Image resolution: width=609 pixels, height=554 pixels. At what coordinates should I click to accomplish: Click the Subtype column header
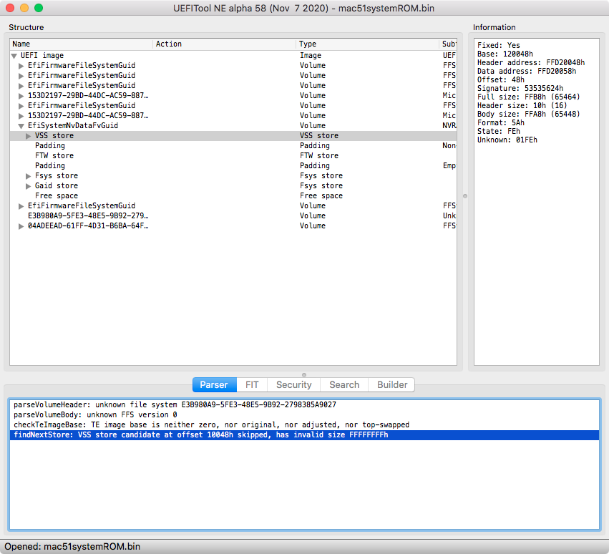[448, 44]
